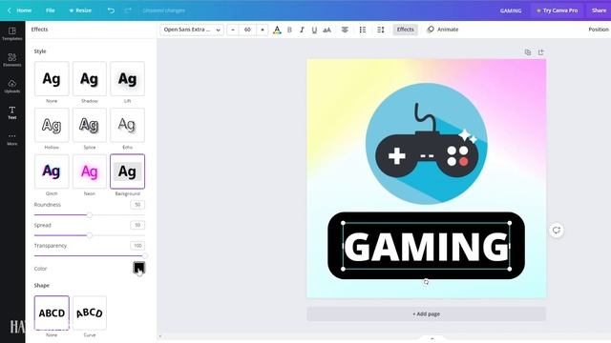Open the Templates sidebar panel

pyautogui.click(x=12, y=34)
